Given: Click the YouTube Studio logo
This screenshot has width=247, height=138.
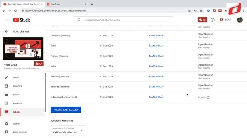Looking at the screenshot, I should 22,20.
